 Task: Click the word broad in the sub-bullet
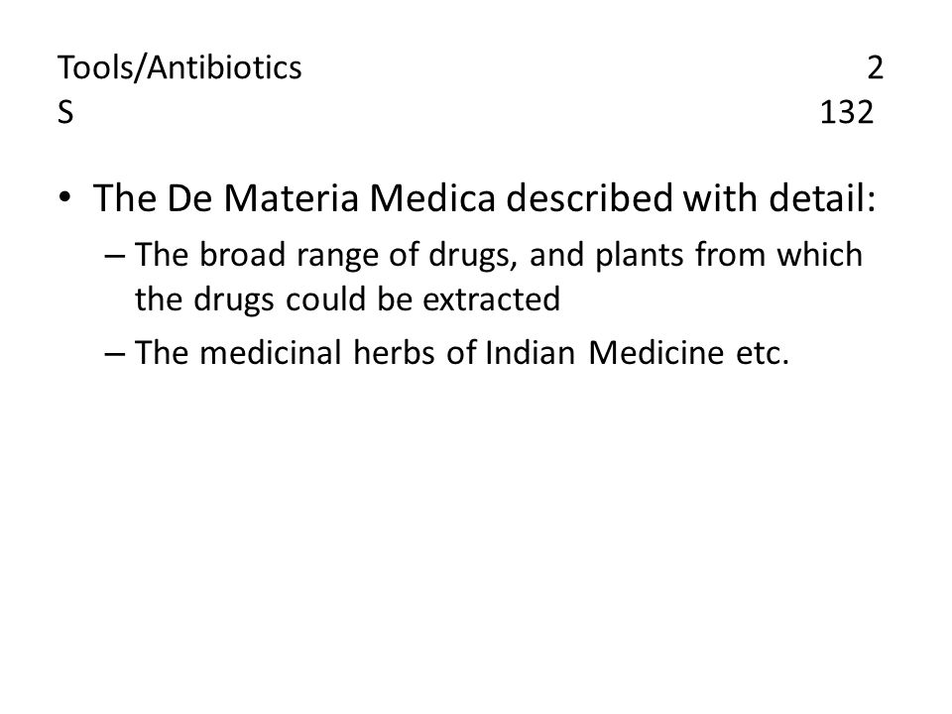242,255
